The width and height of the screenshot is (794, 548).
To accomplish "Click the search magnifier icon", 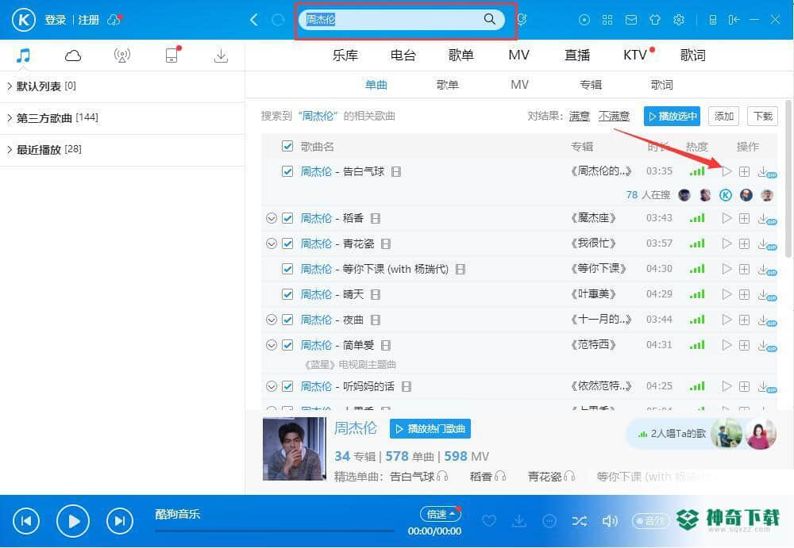I will (489, 19).
